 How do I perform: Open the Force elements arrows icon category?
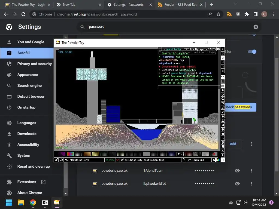223,103
